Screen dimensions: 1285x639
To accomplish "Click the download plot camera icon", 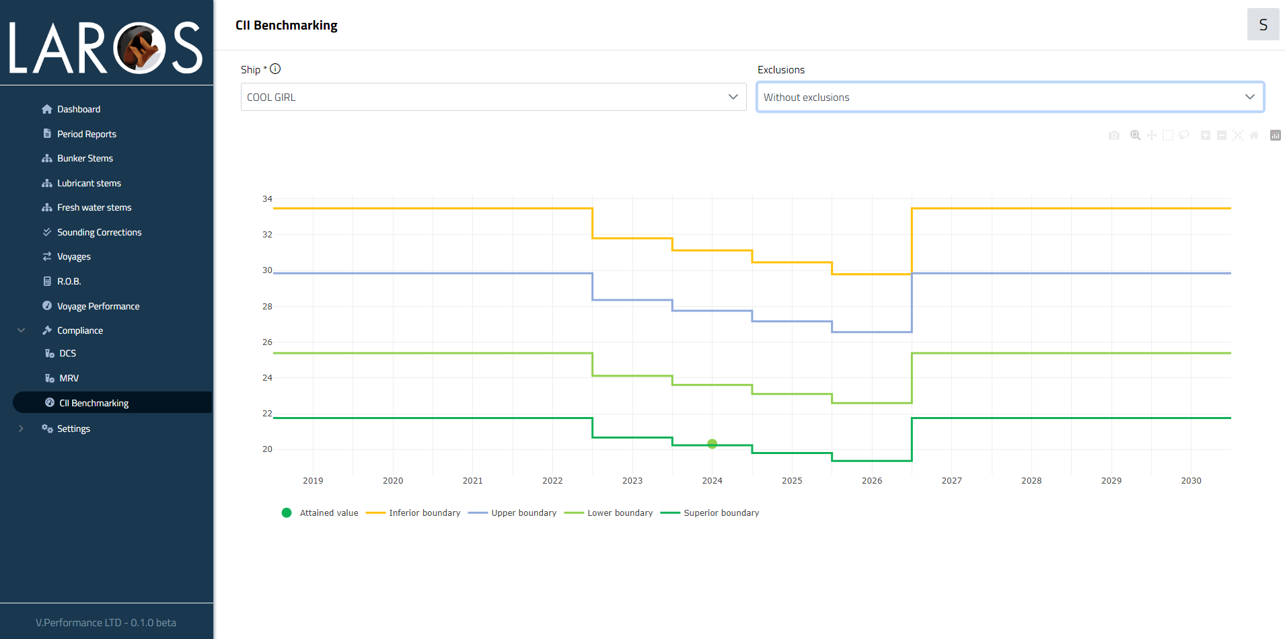I will pyautogui.click(x=1114, y=135).
